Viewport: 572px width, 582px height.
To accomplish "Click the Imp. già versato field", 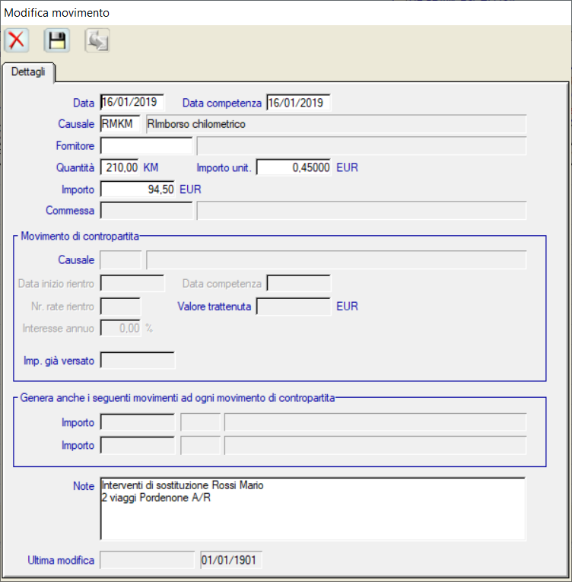I will point(138,360).
